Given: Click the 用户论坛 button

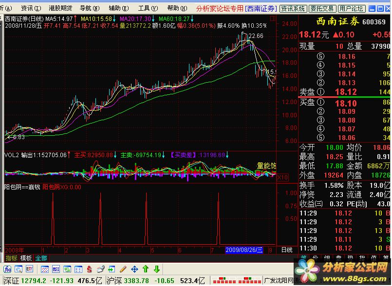Looking at the screenshot, I should point(351,9).
